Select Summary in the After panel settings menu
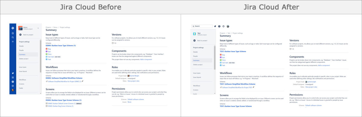Viewport: 362px width, 117px height. coord(202,60)
